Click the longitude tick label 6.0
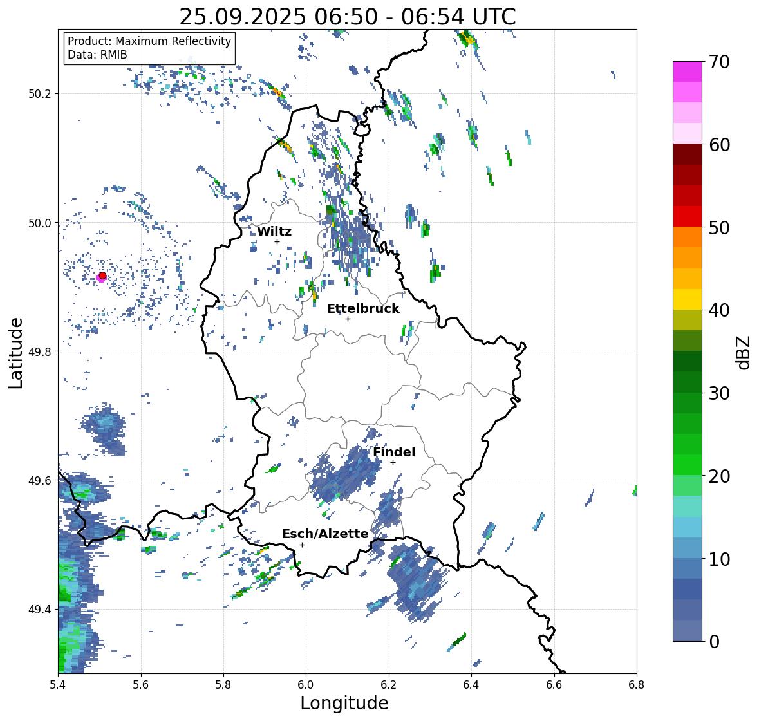The image size is (759, 719). (306, 685)
